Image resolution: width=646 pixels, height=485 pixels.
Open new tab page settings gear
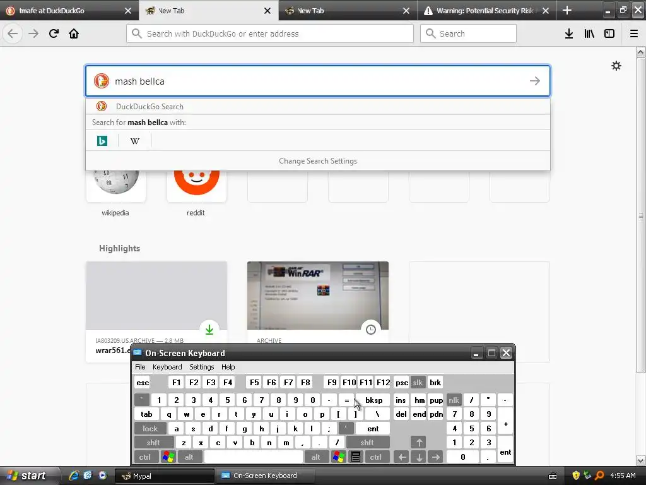click(616, 66)
